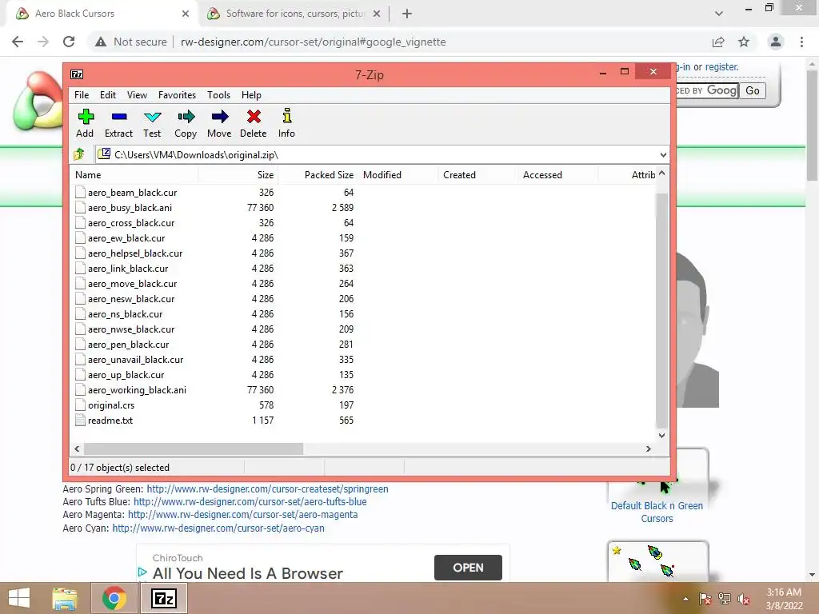Screen dimensions: 819x614
Task: Click the Chrome taskbar icon
Action: tap(114, 598)
